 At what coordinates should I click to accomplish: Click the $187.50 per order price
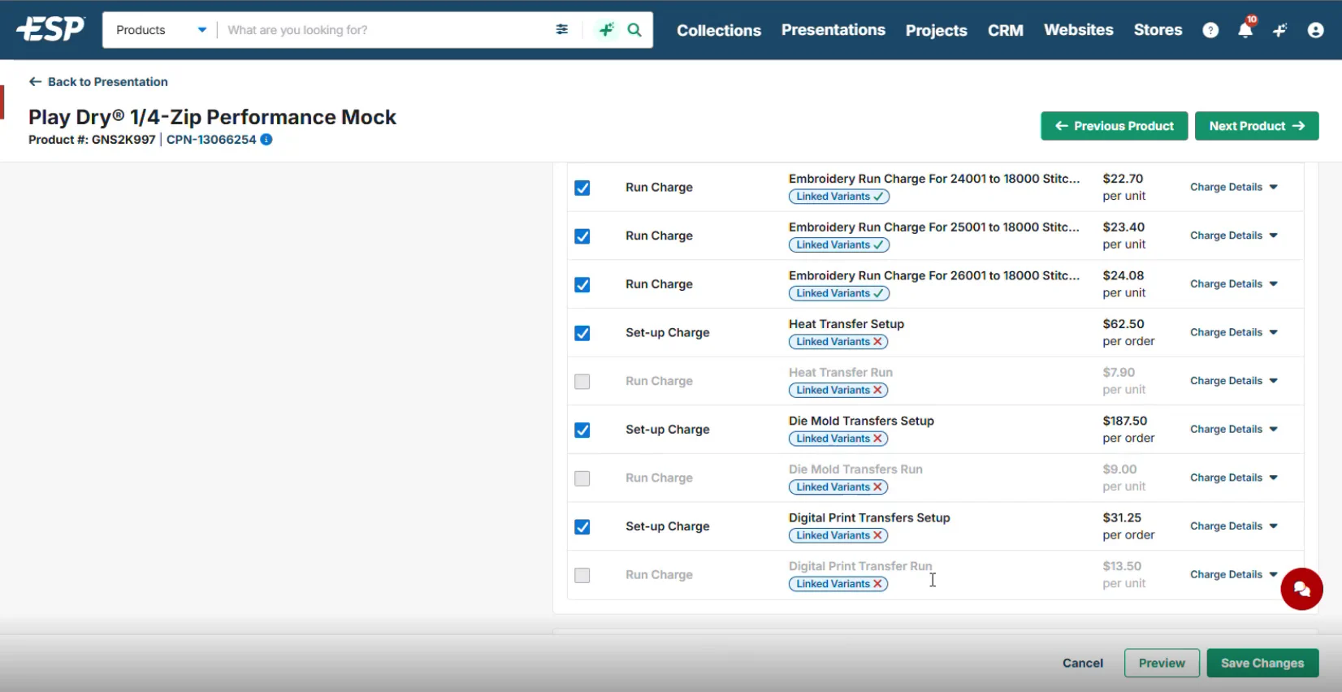click(x=1128, y=430)
